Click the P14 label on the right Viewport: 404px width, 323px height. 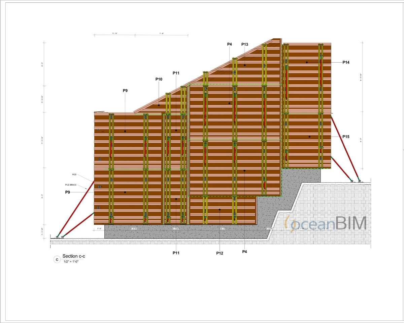point(346,62)
